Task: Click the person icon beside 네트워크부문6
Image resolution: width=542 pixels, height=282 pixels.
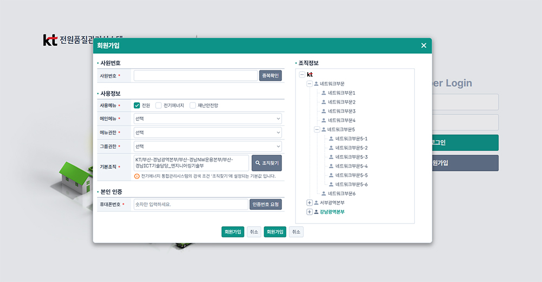Action: 324,194
